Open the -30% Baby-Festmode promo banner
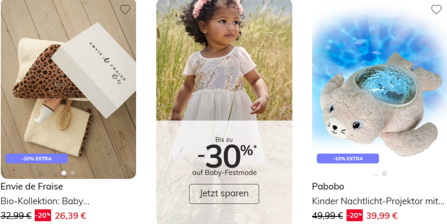 (224, 112)
